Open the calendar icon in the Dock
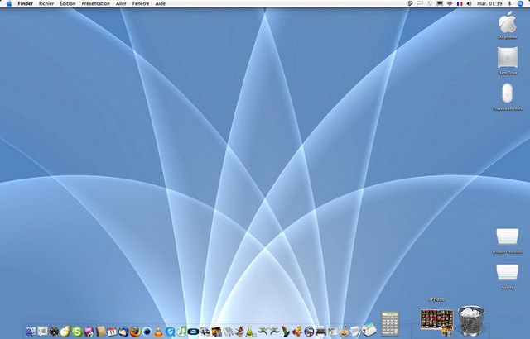530x339 pixels. tap(112, 332)
